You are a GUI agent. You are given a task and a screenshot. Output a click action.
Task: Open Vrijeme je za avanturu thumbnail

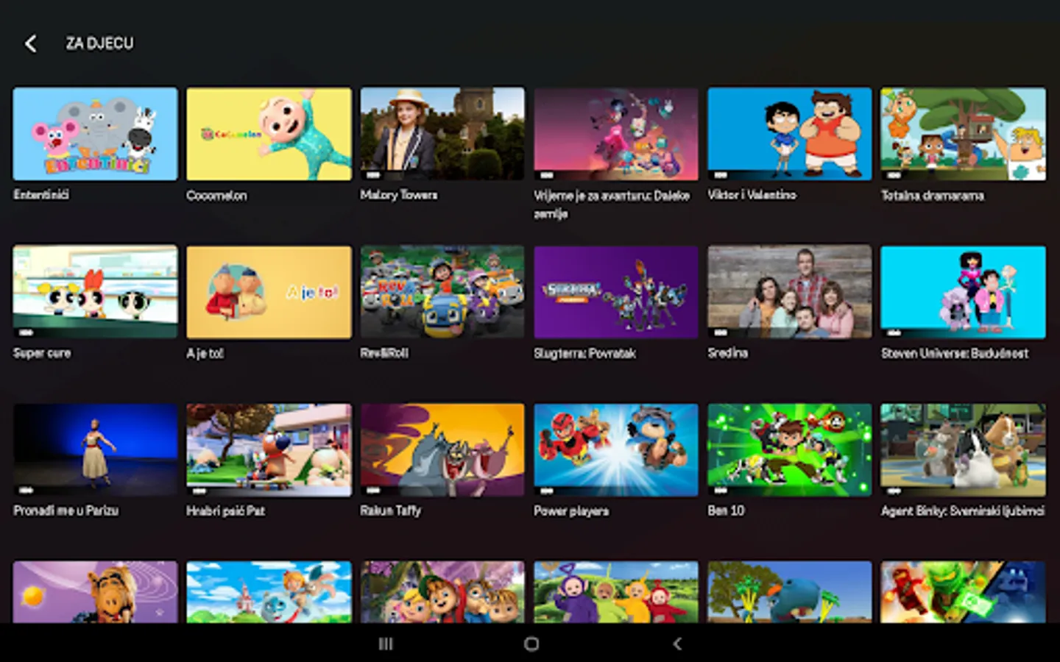click(616, 134)
